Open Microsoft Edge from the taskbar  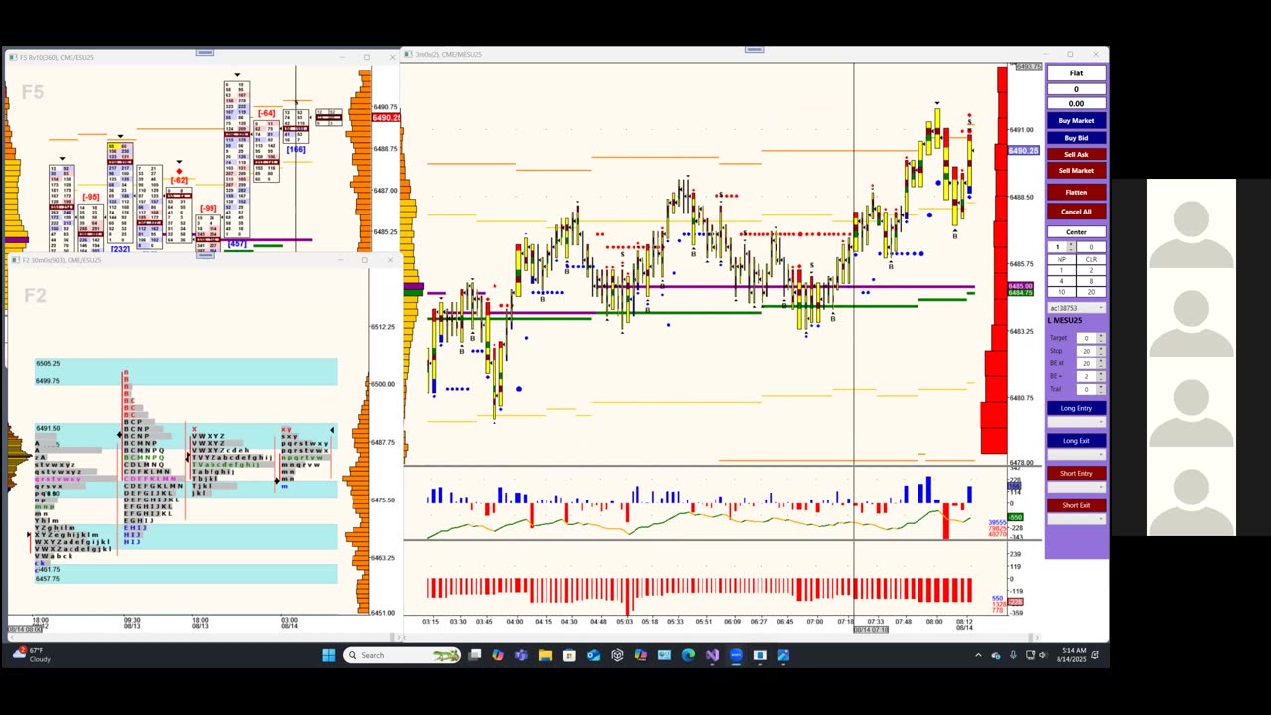tap(688, 655)
